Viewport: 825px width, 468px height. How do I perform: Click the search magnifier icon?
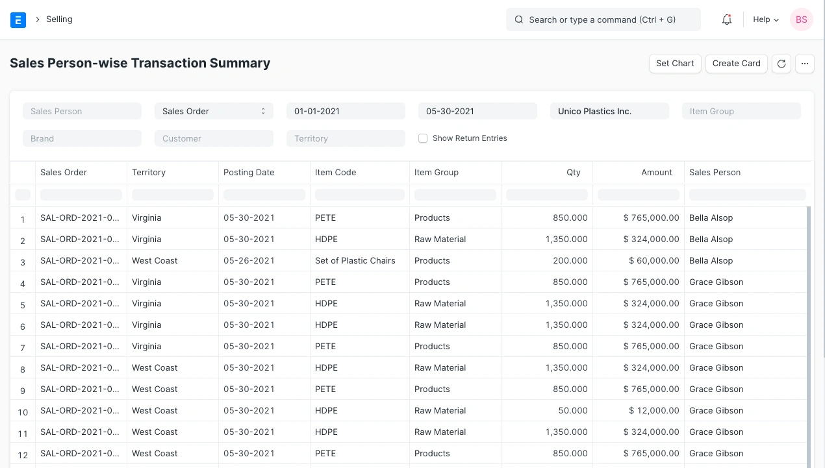[519, 20]
